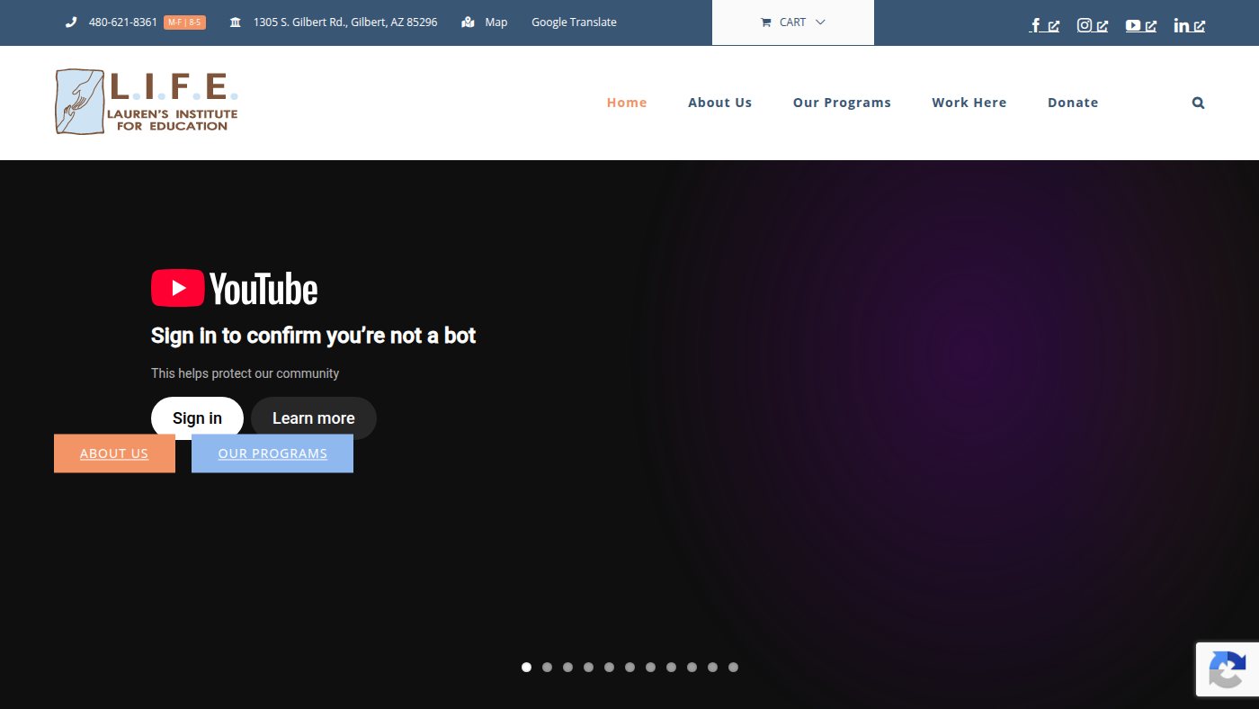
Task: Jump to the last slider dot
Action: tap(733, 668)
